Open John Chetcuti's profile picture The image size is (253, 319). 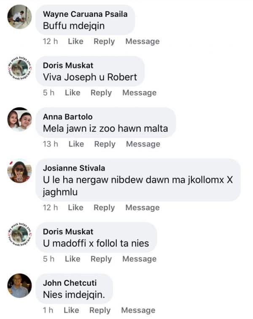tap(19, 286)
